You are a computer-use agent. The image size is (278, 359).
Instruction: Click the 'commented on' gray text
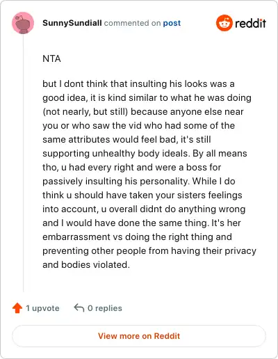pyautogui.click(x=132, y=23)
